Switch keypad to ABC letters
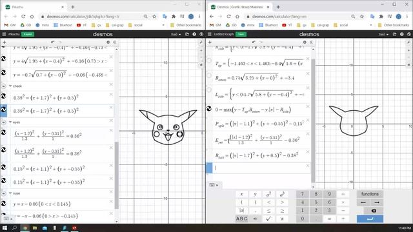Screen dimensions: 413x232 241,218
